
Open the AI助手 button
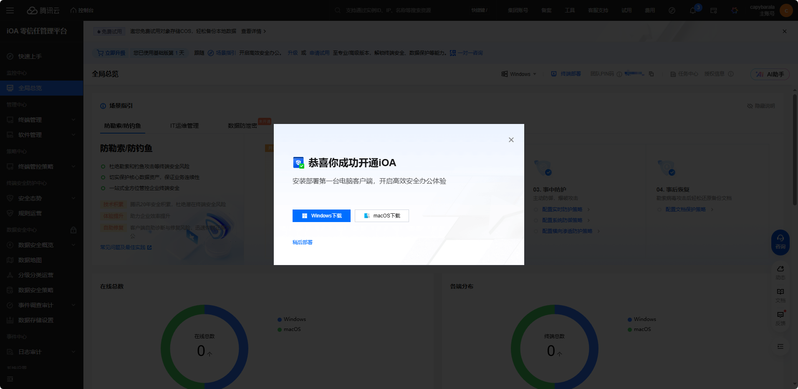[x=770, y=74]
